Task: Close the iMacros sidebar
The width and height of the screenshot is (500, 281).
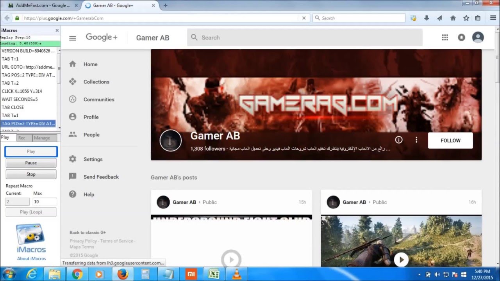Action: (x=57, y=30)
